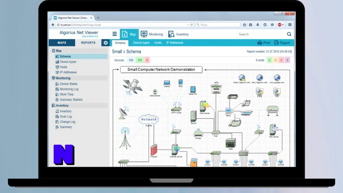This screenshot has width=343, height=193.
Task: Click the browser back arrow button
Action: [x=53, y=25]
